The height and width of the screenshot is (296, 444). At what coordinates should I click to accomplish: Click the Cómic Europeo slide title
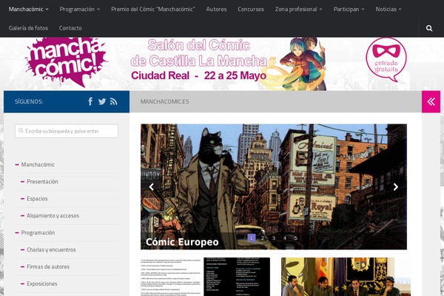[x=182, y=242]
